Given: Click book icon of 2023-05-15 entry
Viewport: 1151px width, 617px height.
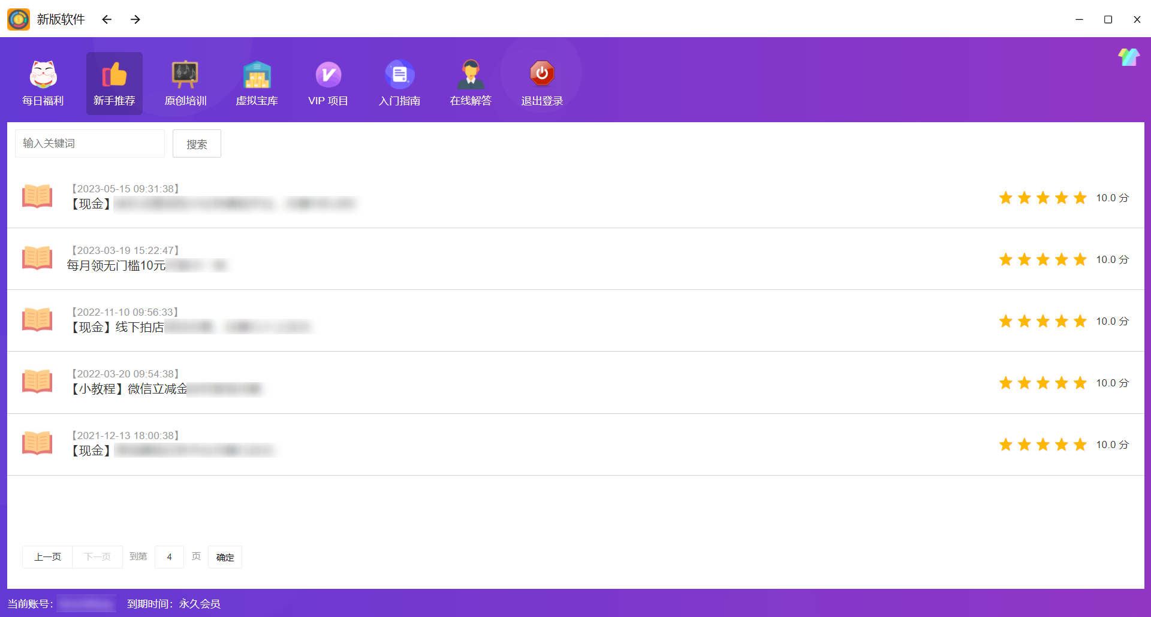Looking at the screenshot, I should click(37, 196).
